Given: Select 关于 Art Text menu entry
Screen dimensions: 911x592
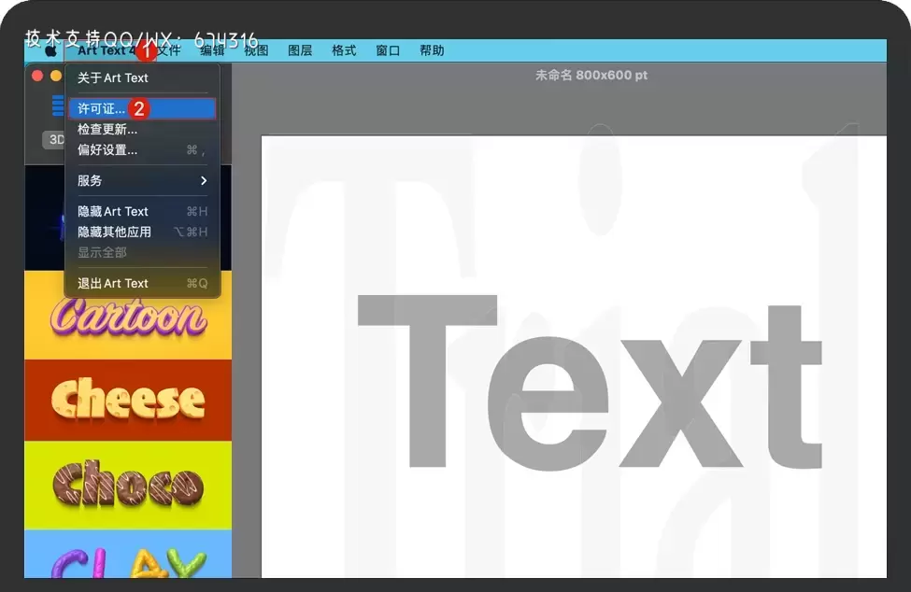Looking at the screenshot, I should [x=113, y=78].
